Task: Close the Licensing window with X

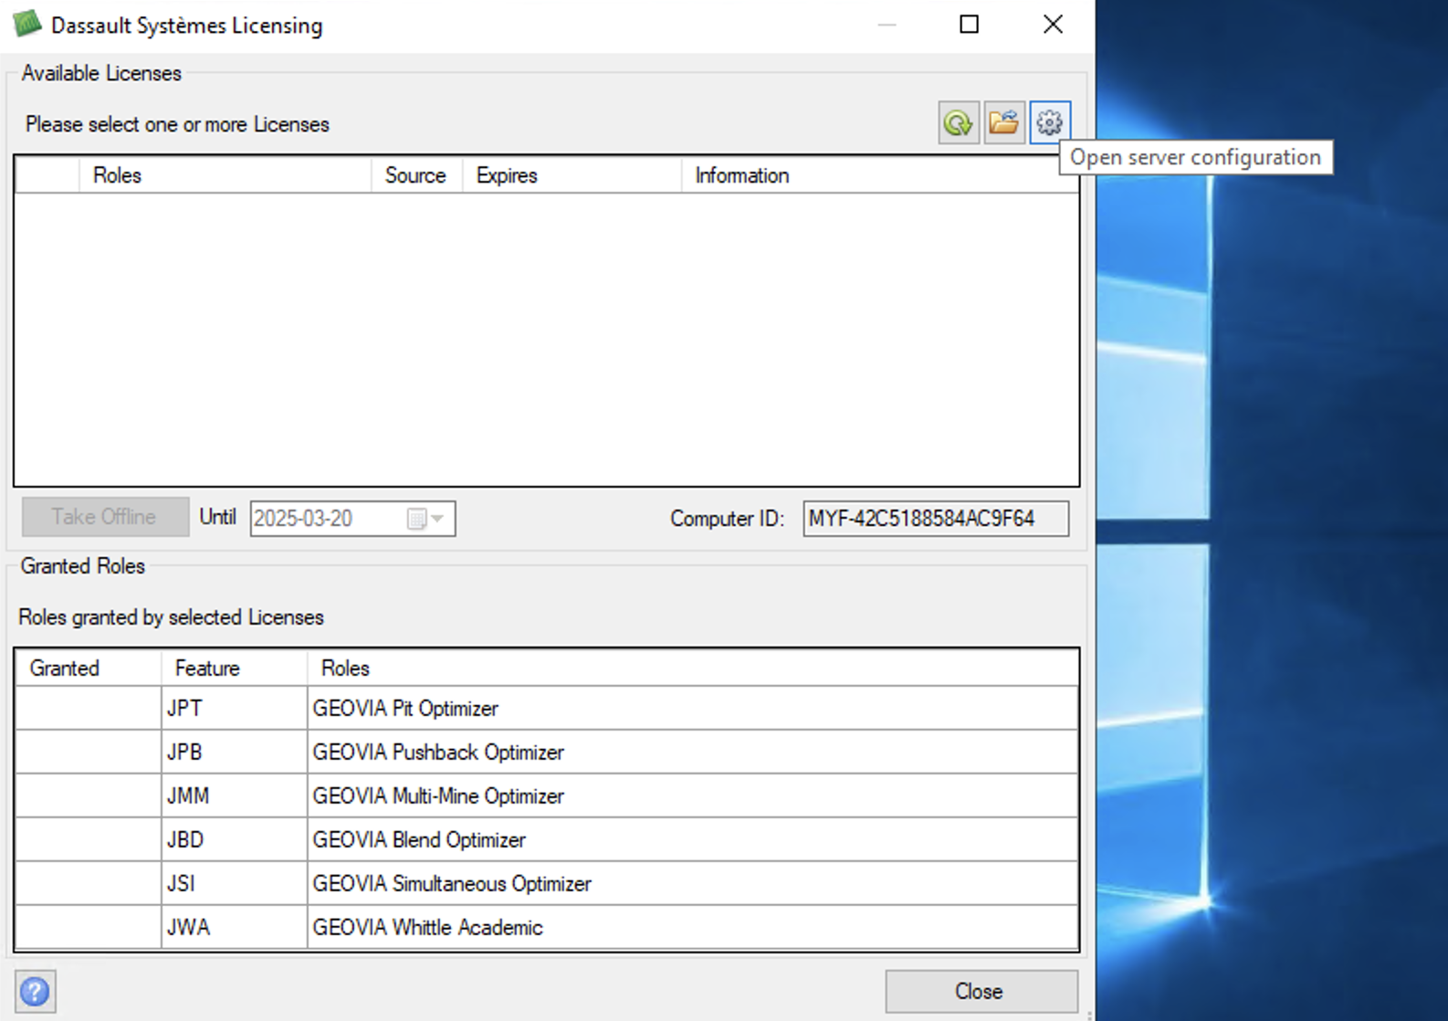Action: tap(1053, 25)
